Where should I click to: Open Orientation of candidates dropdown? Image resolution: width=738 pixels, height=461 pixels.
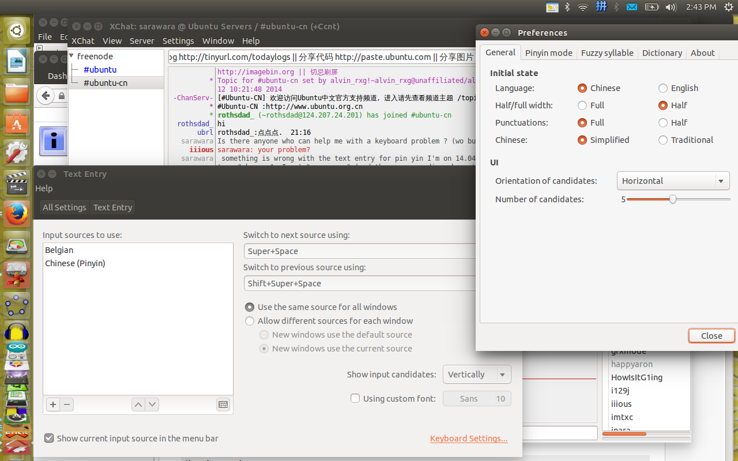[673, 181]
